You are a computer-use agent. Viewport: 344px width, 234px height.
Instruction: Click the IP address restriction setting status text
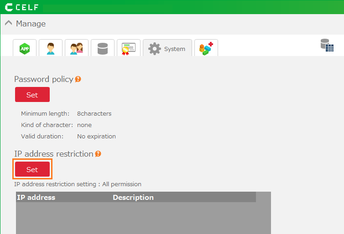(x=78, y=184)
